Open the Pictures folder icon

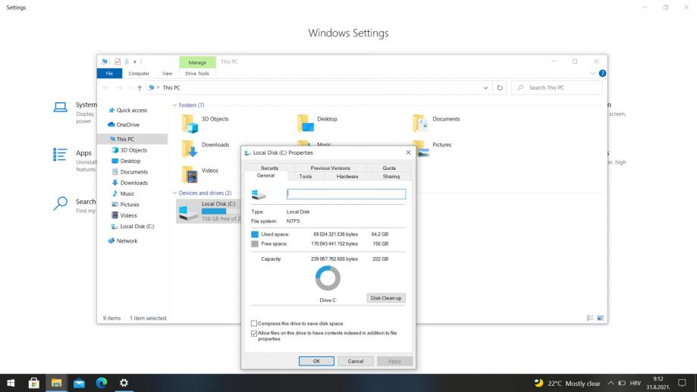(420, 149)
